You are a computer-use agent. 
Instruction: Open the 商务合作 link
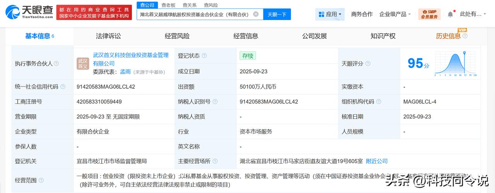coord(362,14)
